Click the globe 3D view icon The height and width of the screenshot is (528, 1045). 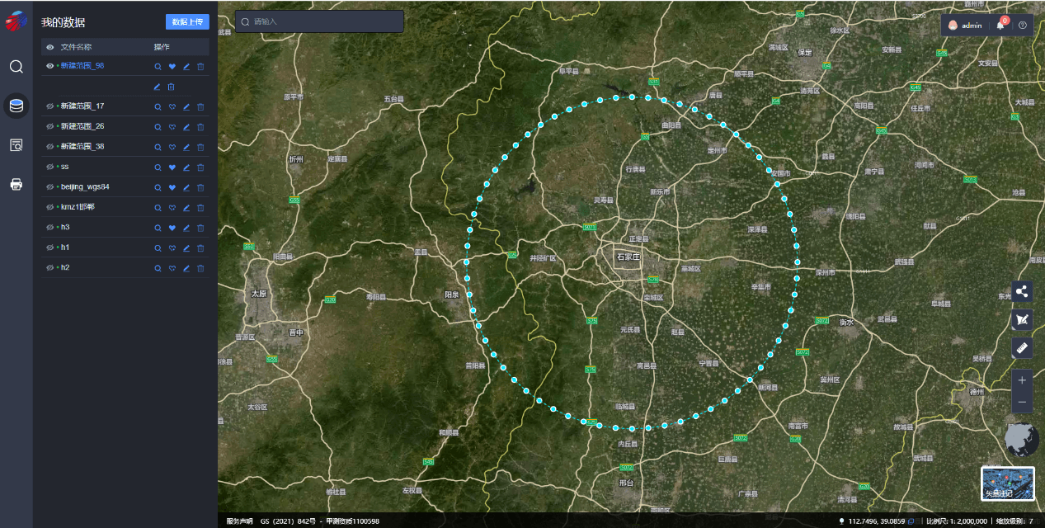tap(1023, 439)
